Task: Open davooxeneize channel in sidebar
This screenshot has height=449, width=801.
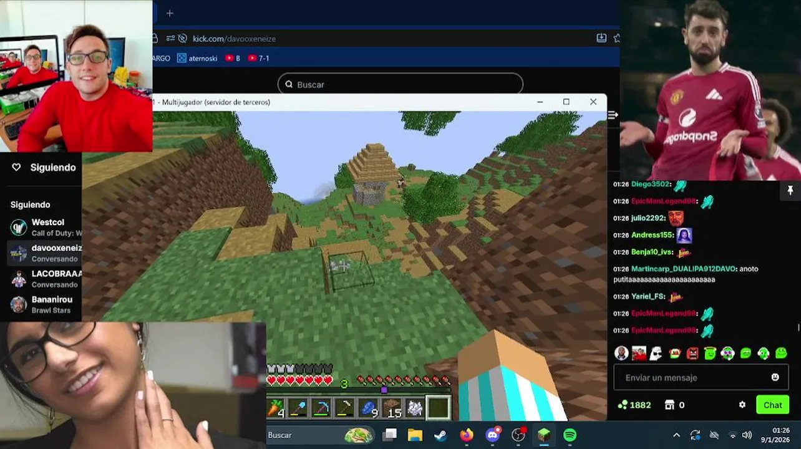Action: click(x=44, y=253)
